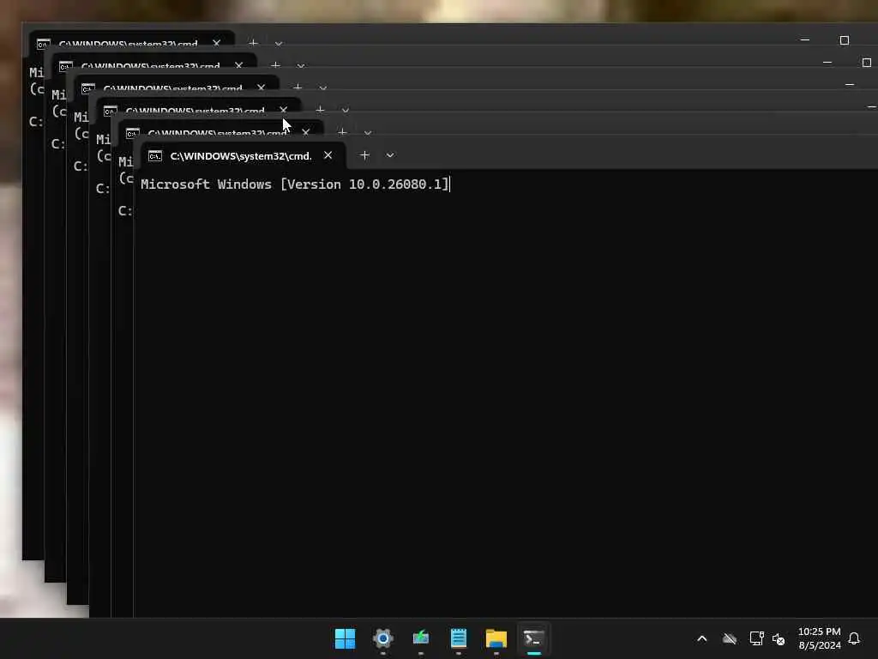Add a new tab in the window directly behind the front one
The height and width of the screenshot is (659, 878).
pos(342,133)
